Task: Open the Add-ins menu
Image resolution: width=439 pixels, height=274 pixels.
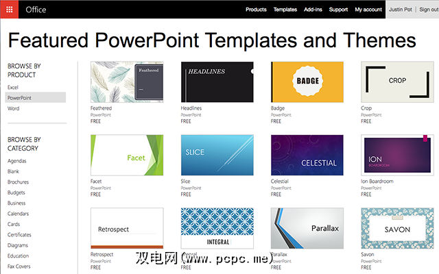Action: [x=313, y=10]
